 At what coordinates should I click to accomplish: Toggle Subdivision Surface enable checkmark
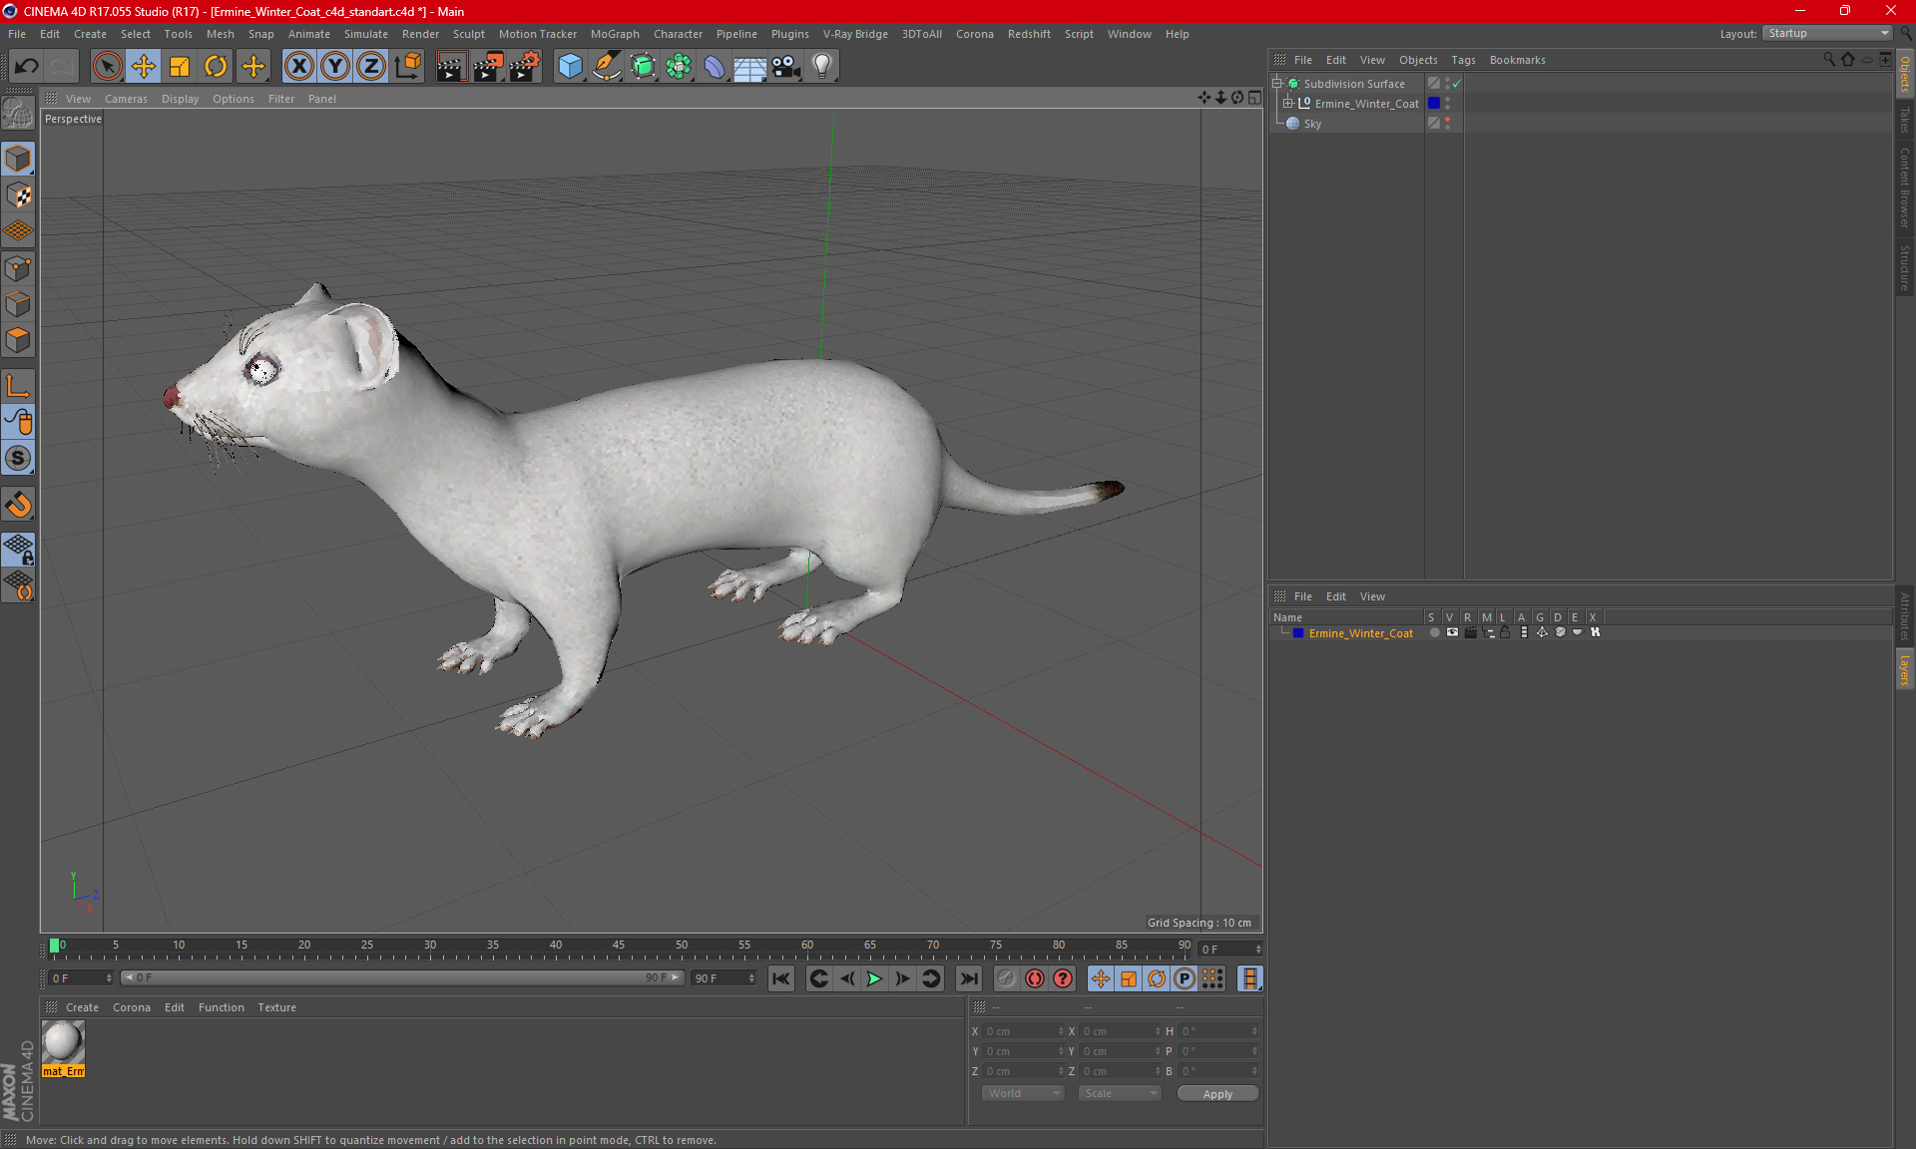click(1456, 84)
